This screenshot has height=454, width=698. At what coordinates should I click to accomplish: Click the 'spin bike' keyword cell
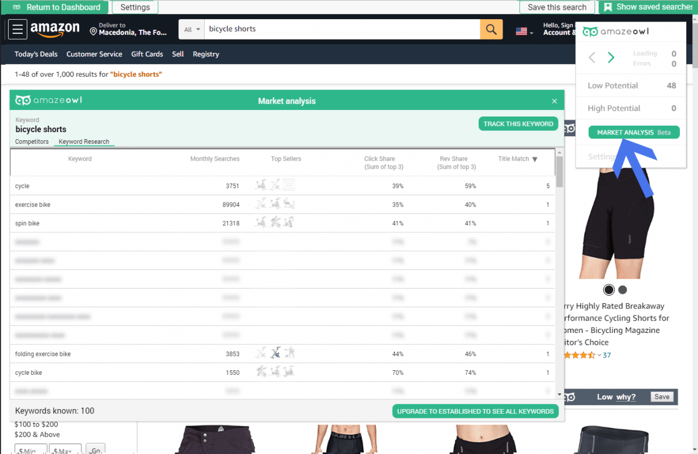point(27,224)
